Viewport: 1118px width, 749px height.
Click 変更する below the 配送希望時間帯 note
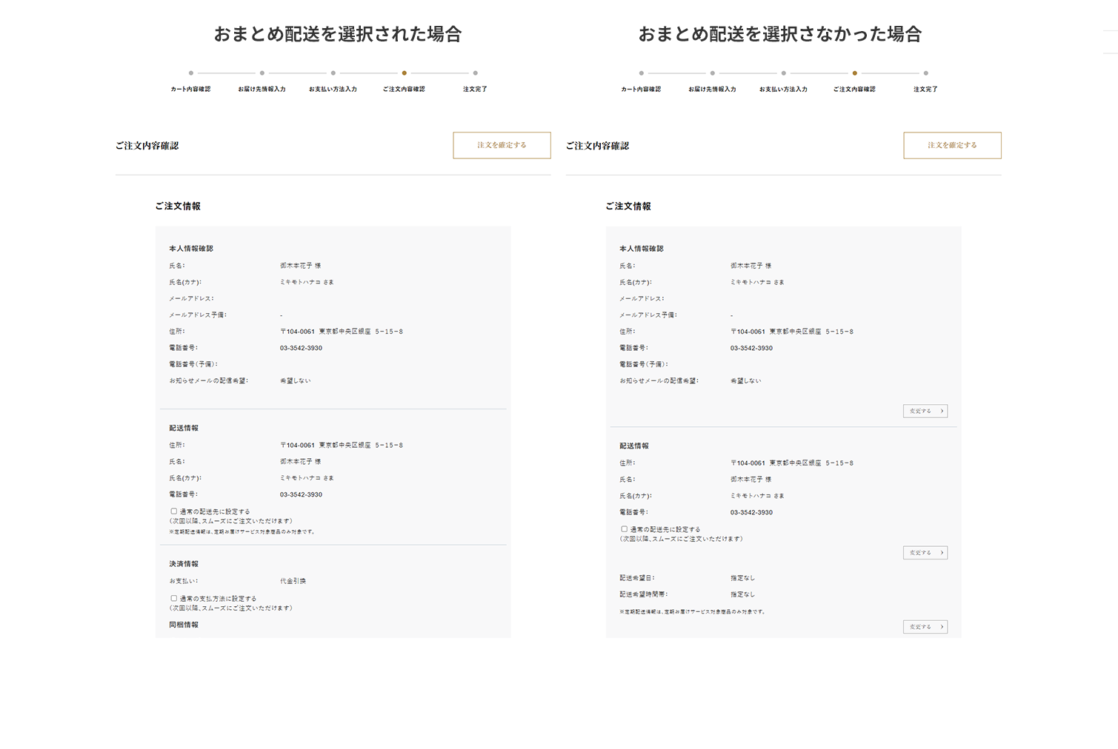click(x=925, y=627)
